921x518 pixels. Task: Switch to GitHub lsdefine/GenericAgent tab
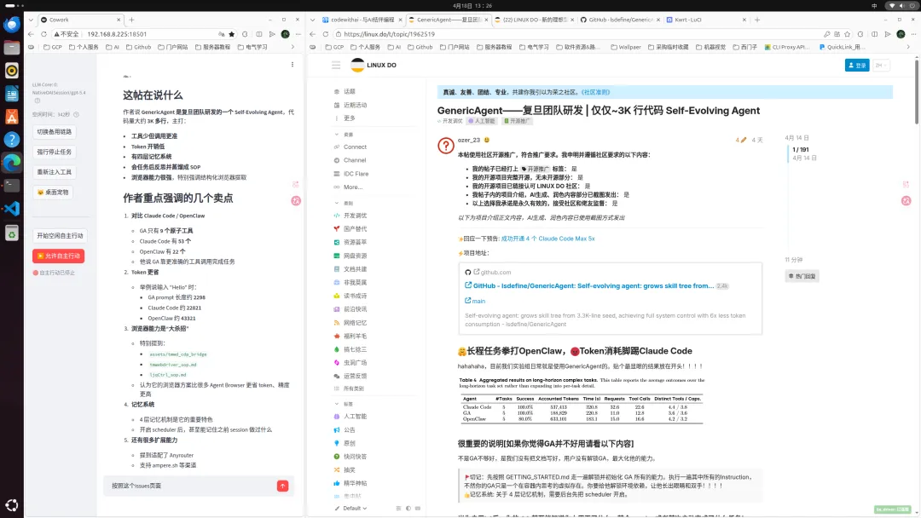coord(619,20)
